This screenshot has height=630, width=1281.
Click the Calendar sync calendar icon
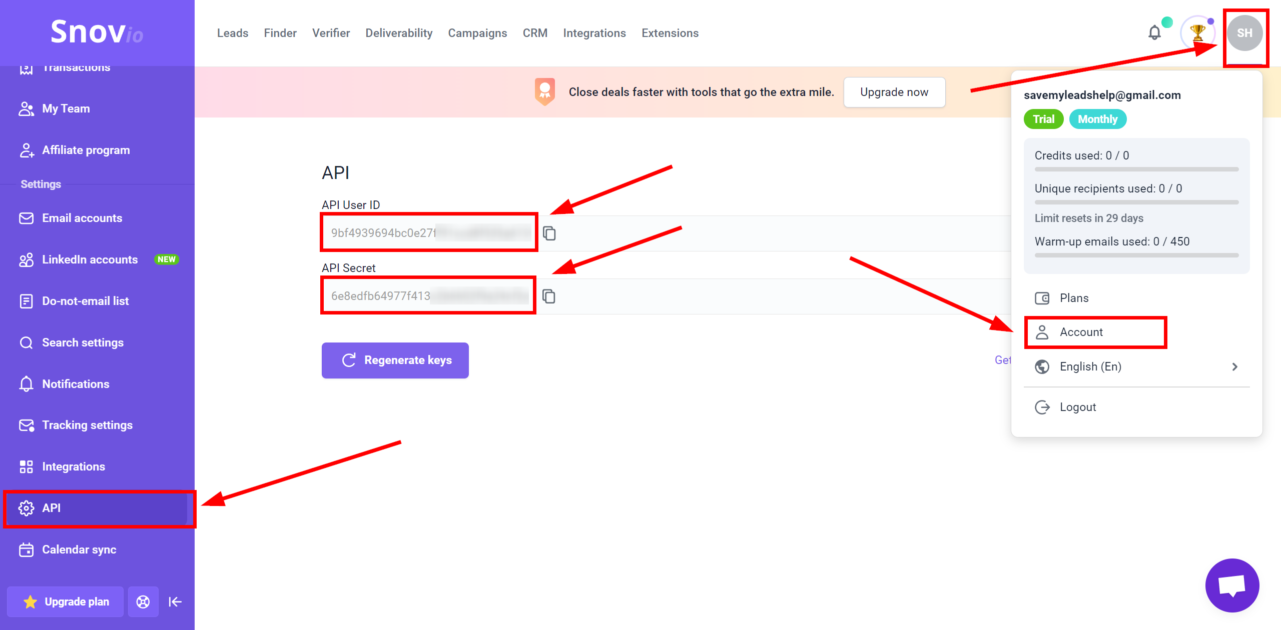coord(27,550)
